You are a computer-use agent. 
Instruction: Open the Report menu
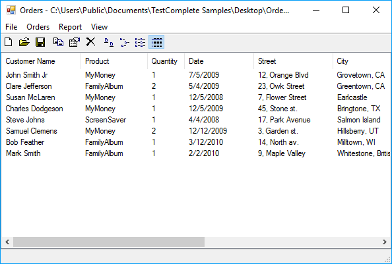70,27
